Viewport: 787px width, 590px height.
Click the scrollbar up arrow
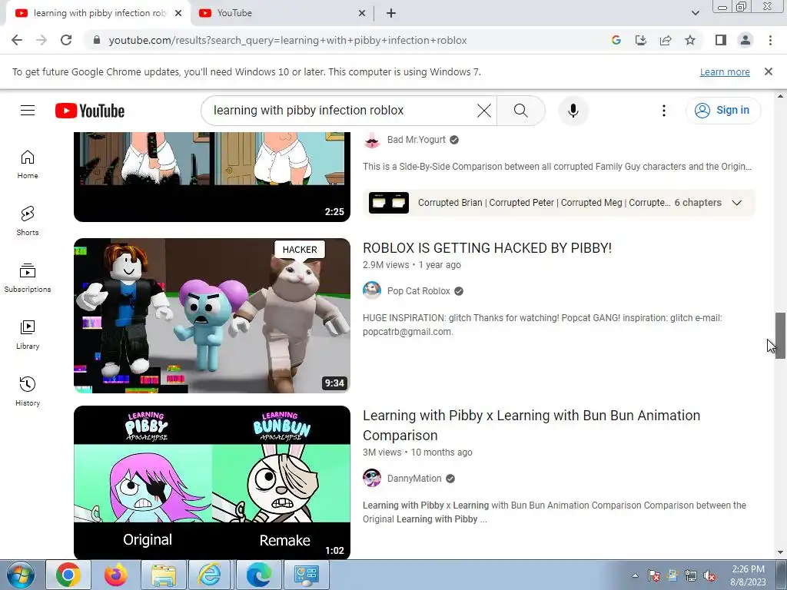(780, 96)
